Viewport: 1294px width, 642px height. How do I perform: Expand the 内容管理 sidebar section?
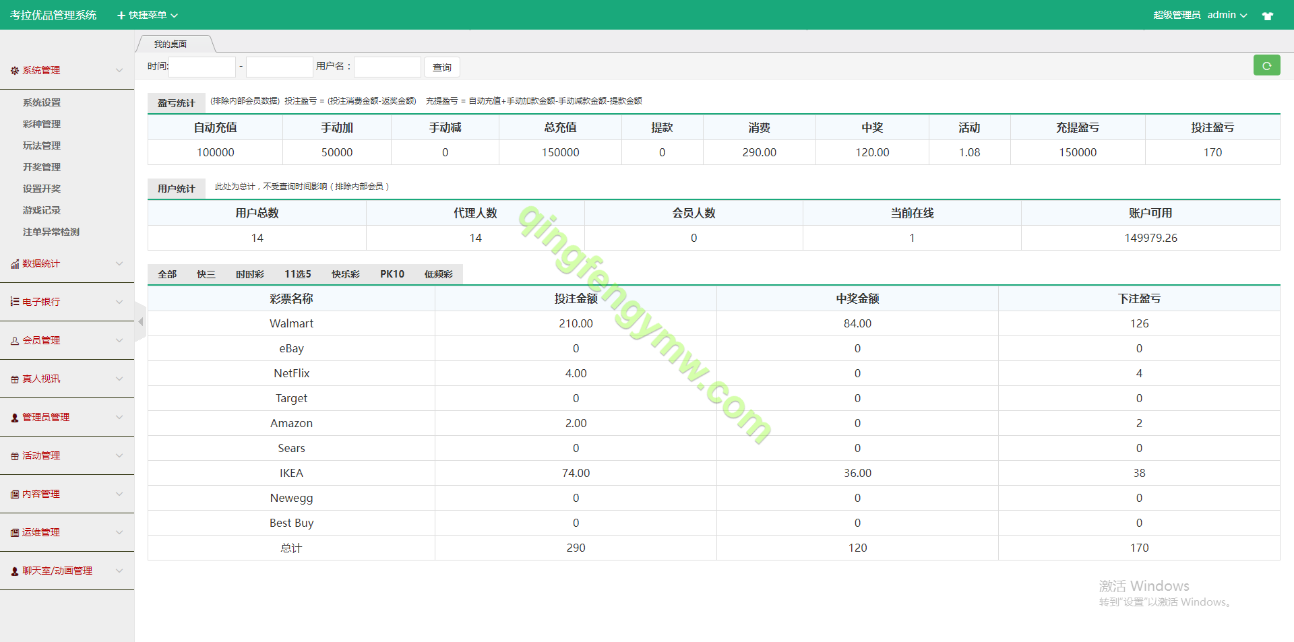(66, 494)
